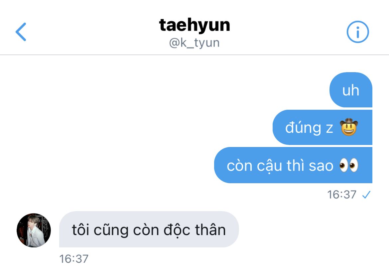The image size is (389, 274).
Task: Tap the @k_tyun handle in the header
Action: 194,43
